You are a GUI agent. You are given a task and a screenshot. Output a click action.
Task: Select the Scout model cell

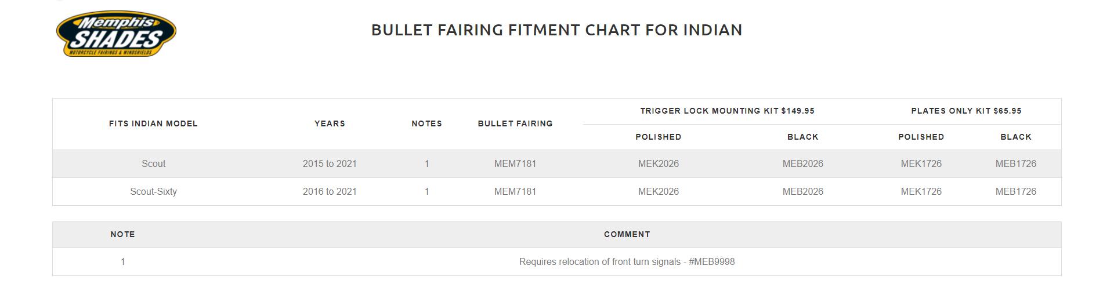point(154,163)
